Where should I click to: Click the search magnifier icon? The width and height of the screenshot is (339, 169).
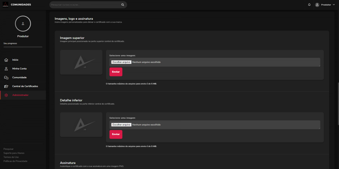click(x=123, y=5)
